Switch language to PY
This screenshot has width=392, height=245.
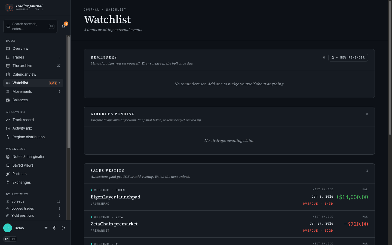tap(14, 239)
